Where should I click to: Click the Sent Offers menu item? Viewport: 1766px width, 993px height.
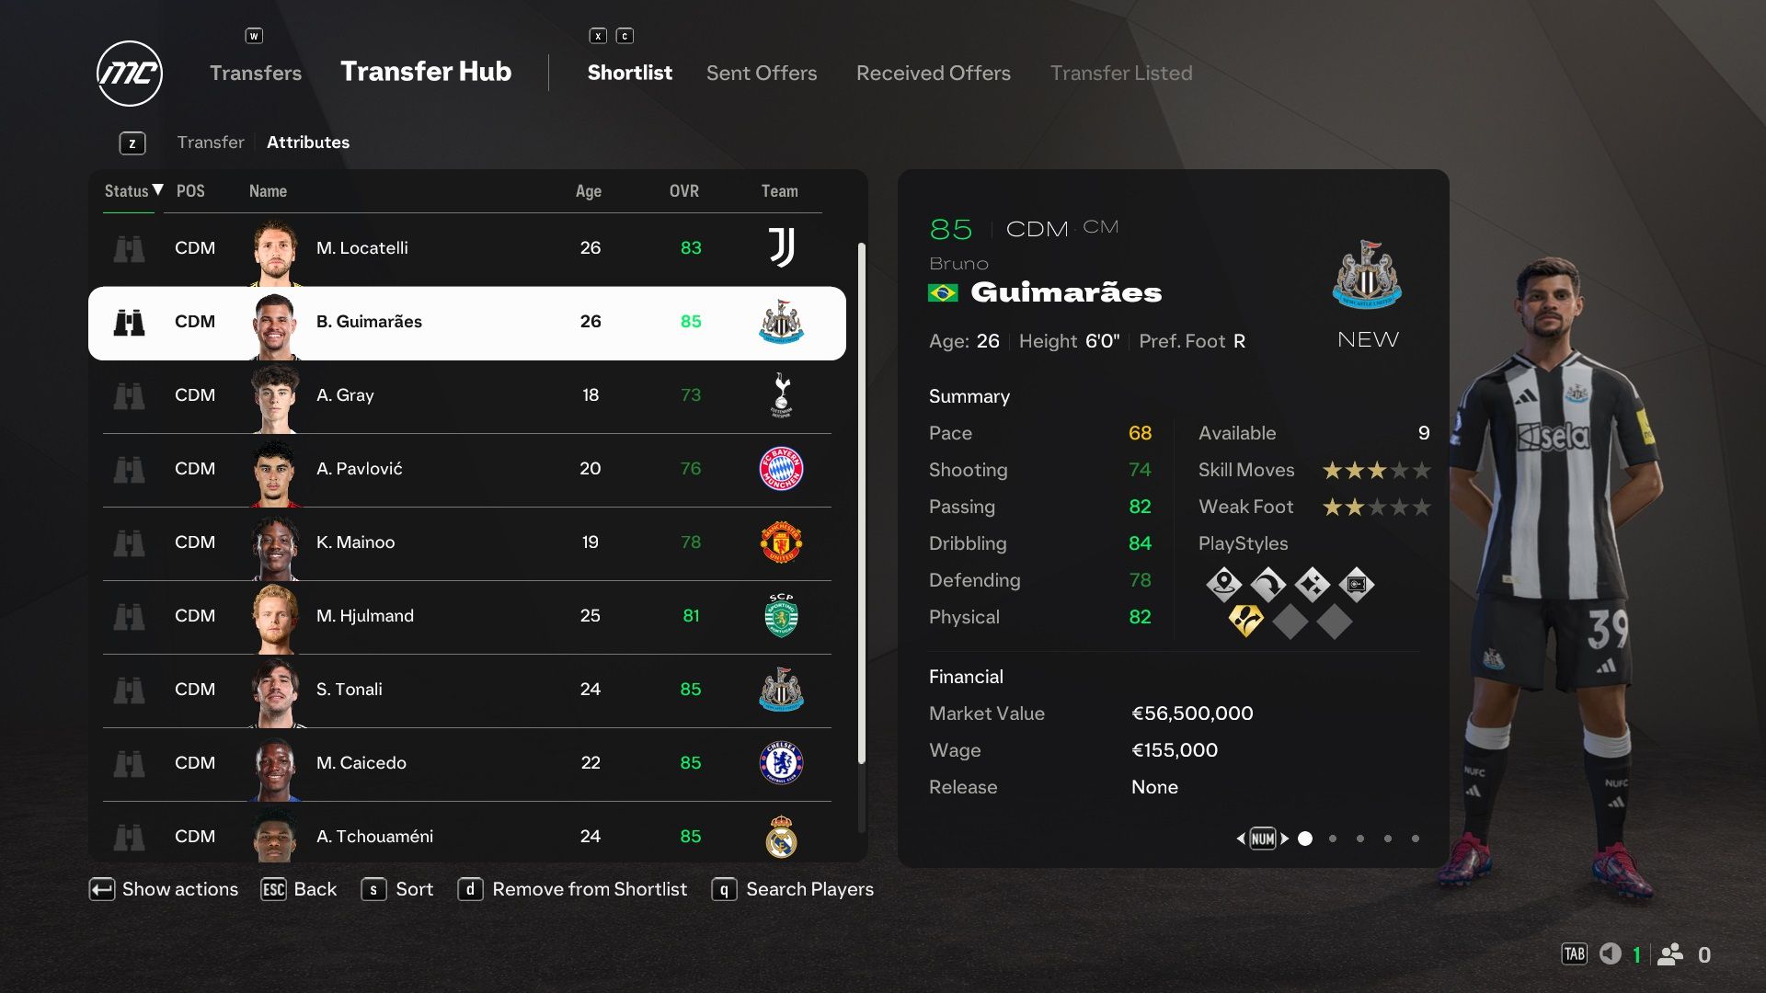click(x=762, y=73)
